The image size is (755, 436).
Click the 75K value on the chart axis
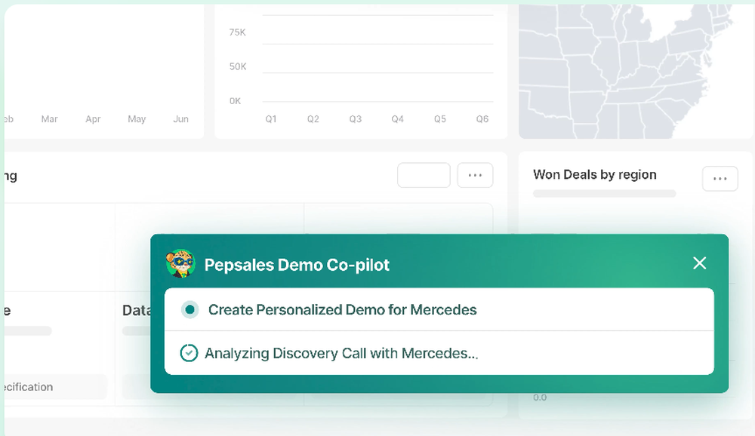[x=237, y=32]
